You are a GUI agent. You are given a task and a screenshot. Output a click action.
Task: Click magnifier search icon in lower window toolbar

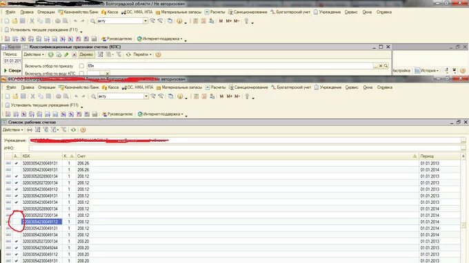tap(93, 96)
